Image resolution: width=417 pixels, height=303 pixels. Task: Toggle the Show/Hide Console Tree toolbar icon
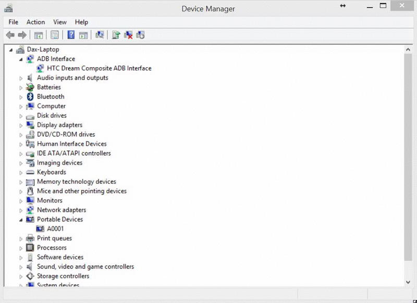pyautogui.click(x=39, y=35)
